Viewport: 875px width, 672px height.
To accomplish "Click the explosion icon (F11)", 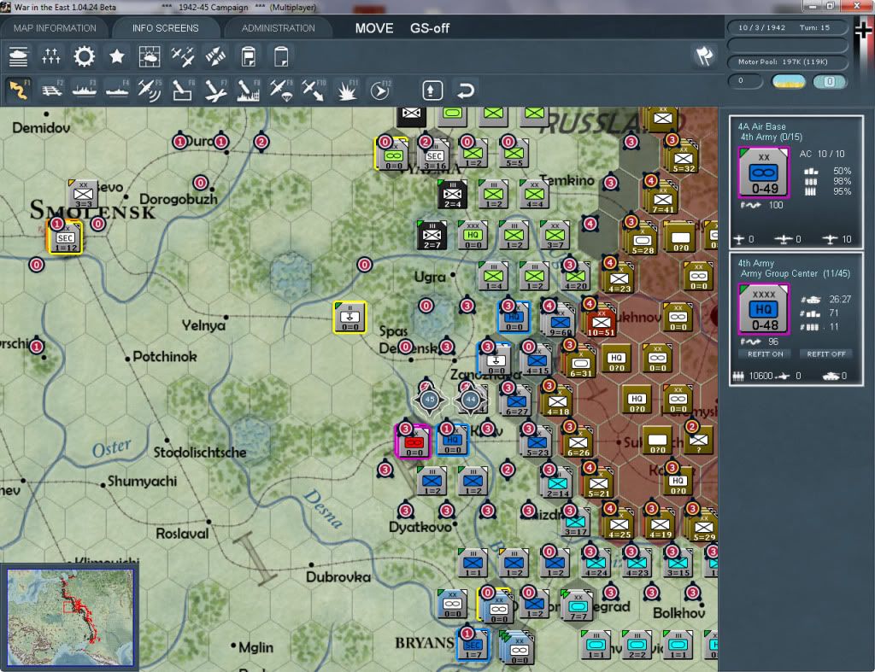I will coord(347,90).
